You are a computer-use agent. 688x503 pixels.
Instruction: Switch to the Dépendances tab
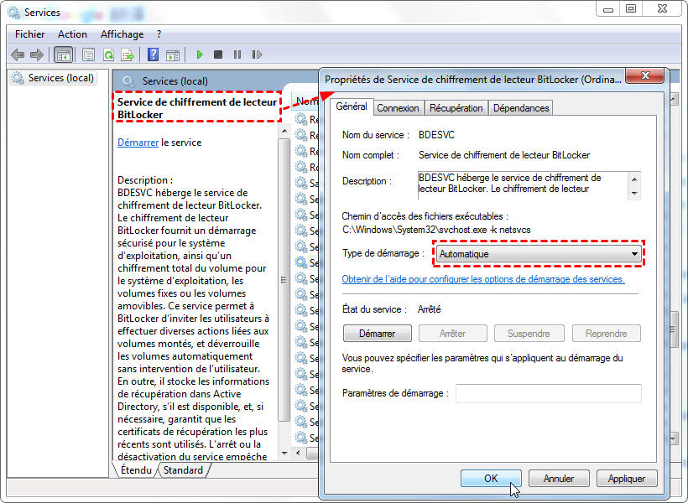pyautogui.click(x=521, y=108)
